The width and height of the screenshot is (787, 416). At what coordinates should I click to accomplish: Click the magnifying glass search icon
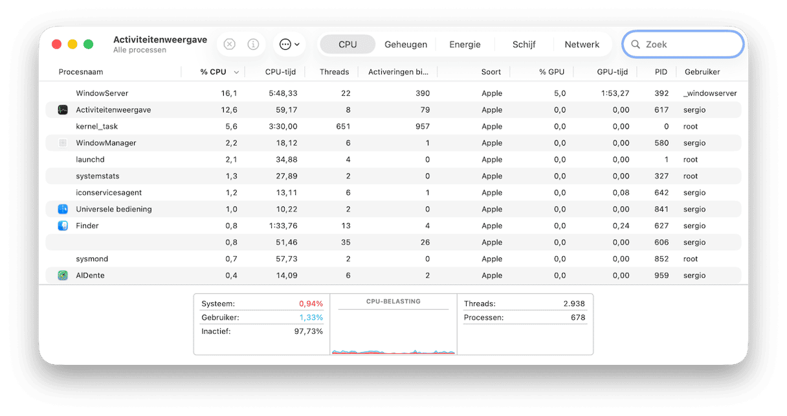(x=636, y=45)
